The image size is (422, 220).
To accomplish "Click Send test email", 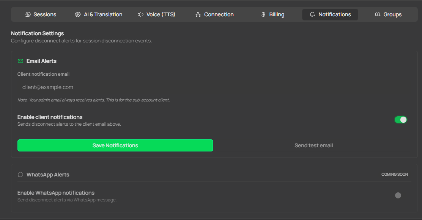I will (313, 145).
